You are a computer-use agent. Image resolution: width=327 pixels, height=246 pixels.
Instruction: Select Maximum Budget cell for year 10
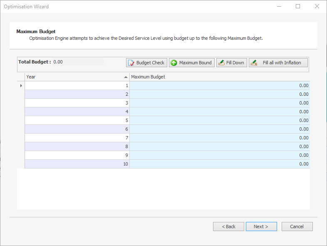(220, 164)
